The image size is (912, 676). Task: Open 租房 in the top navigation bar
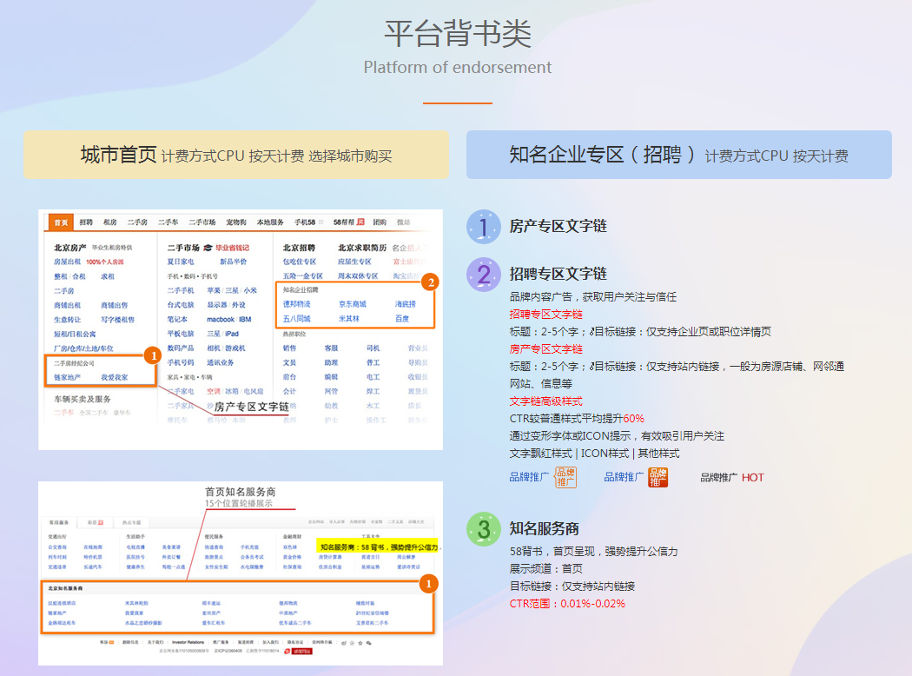click(110, 222)
